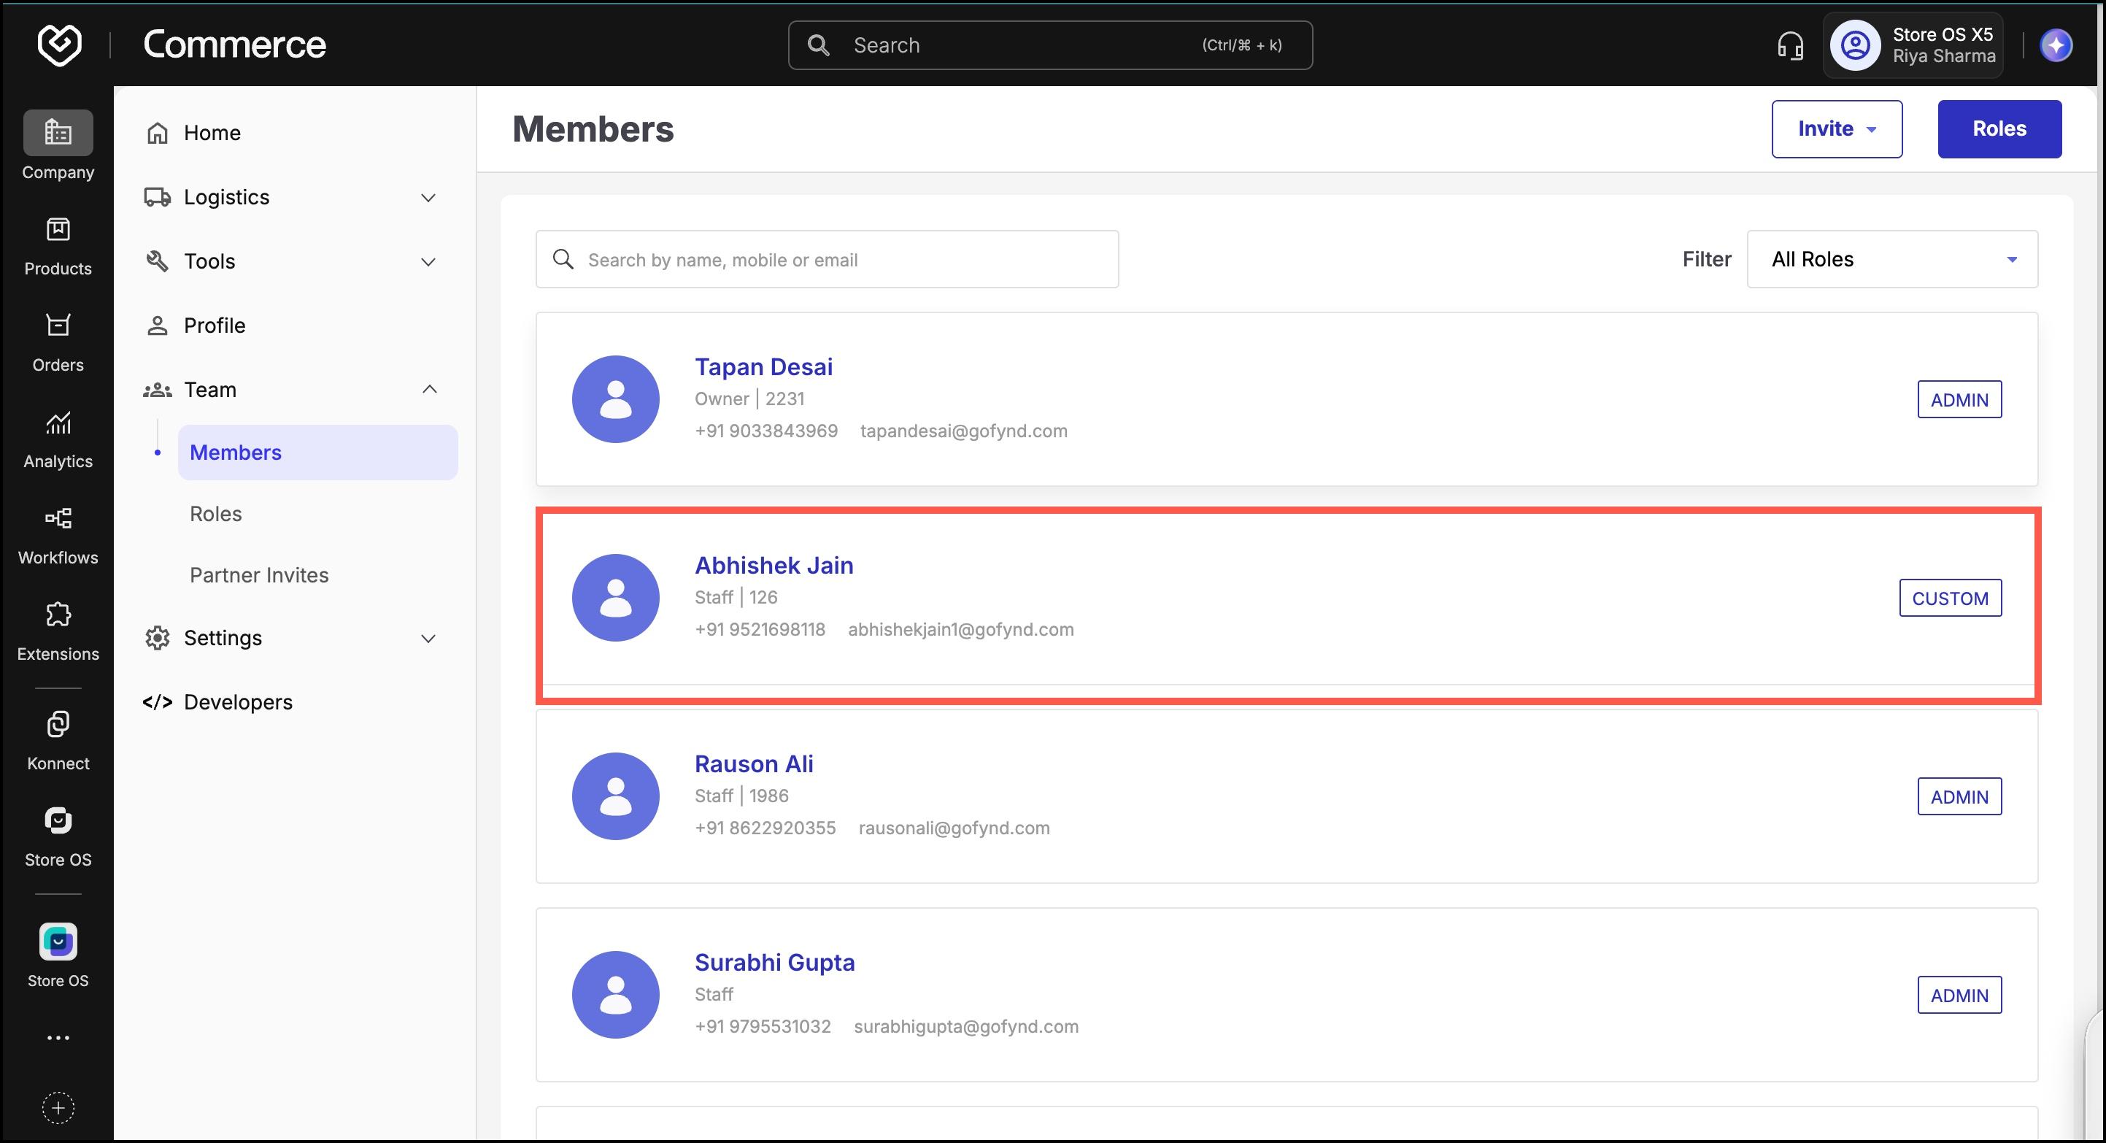Click the three-dots more options icon

(x=58, y=1037)
